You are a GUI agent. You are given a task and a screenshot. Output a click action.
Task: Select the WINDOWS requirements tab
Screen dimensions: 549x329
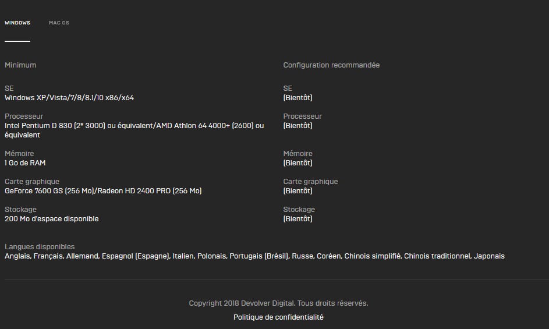click(17, 23)
